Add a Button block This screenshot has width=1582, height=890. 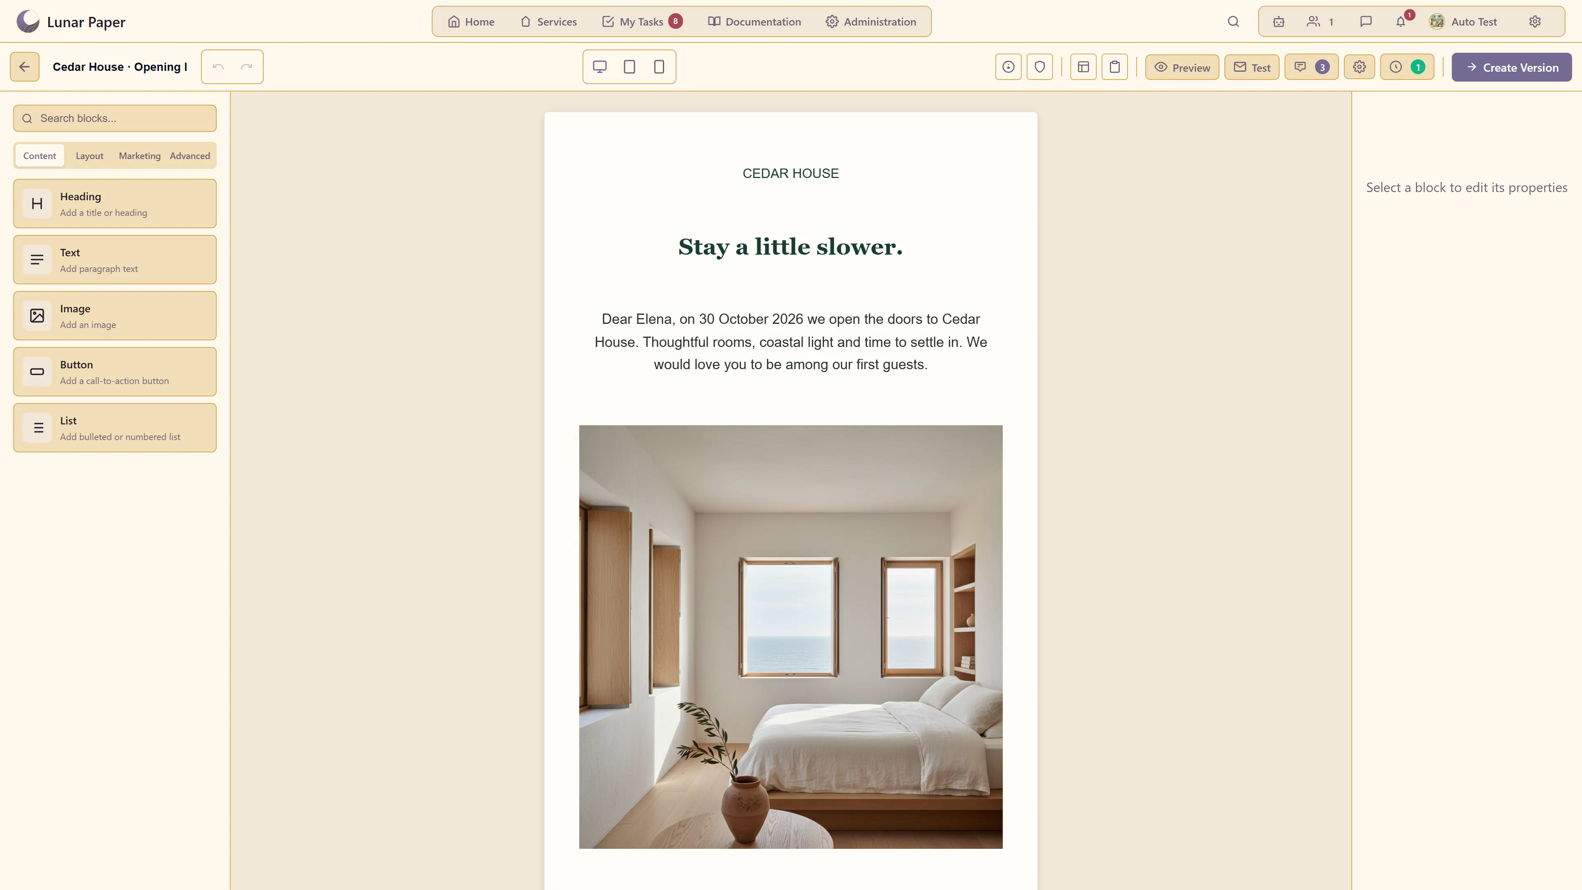pyautogui.click(x=115, y=372)
